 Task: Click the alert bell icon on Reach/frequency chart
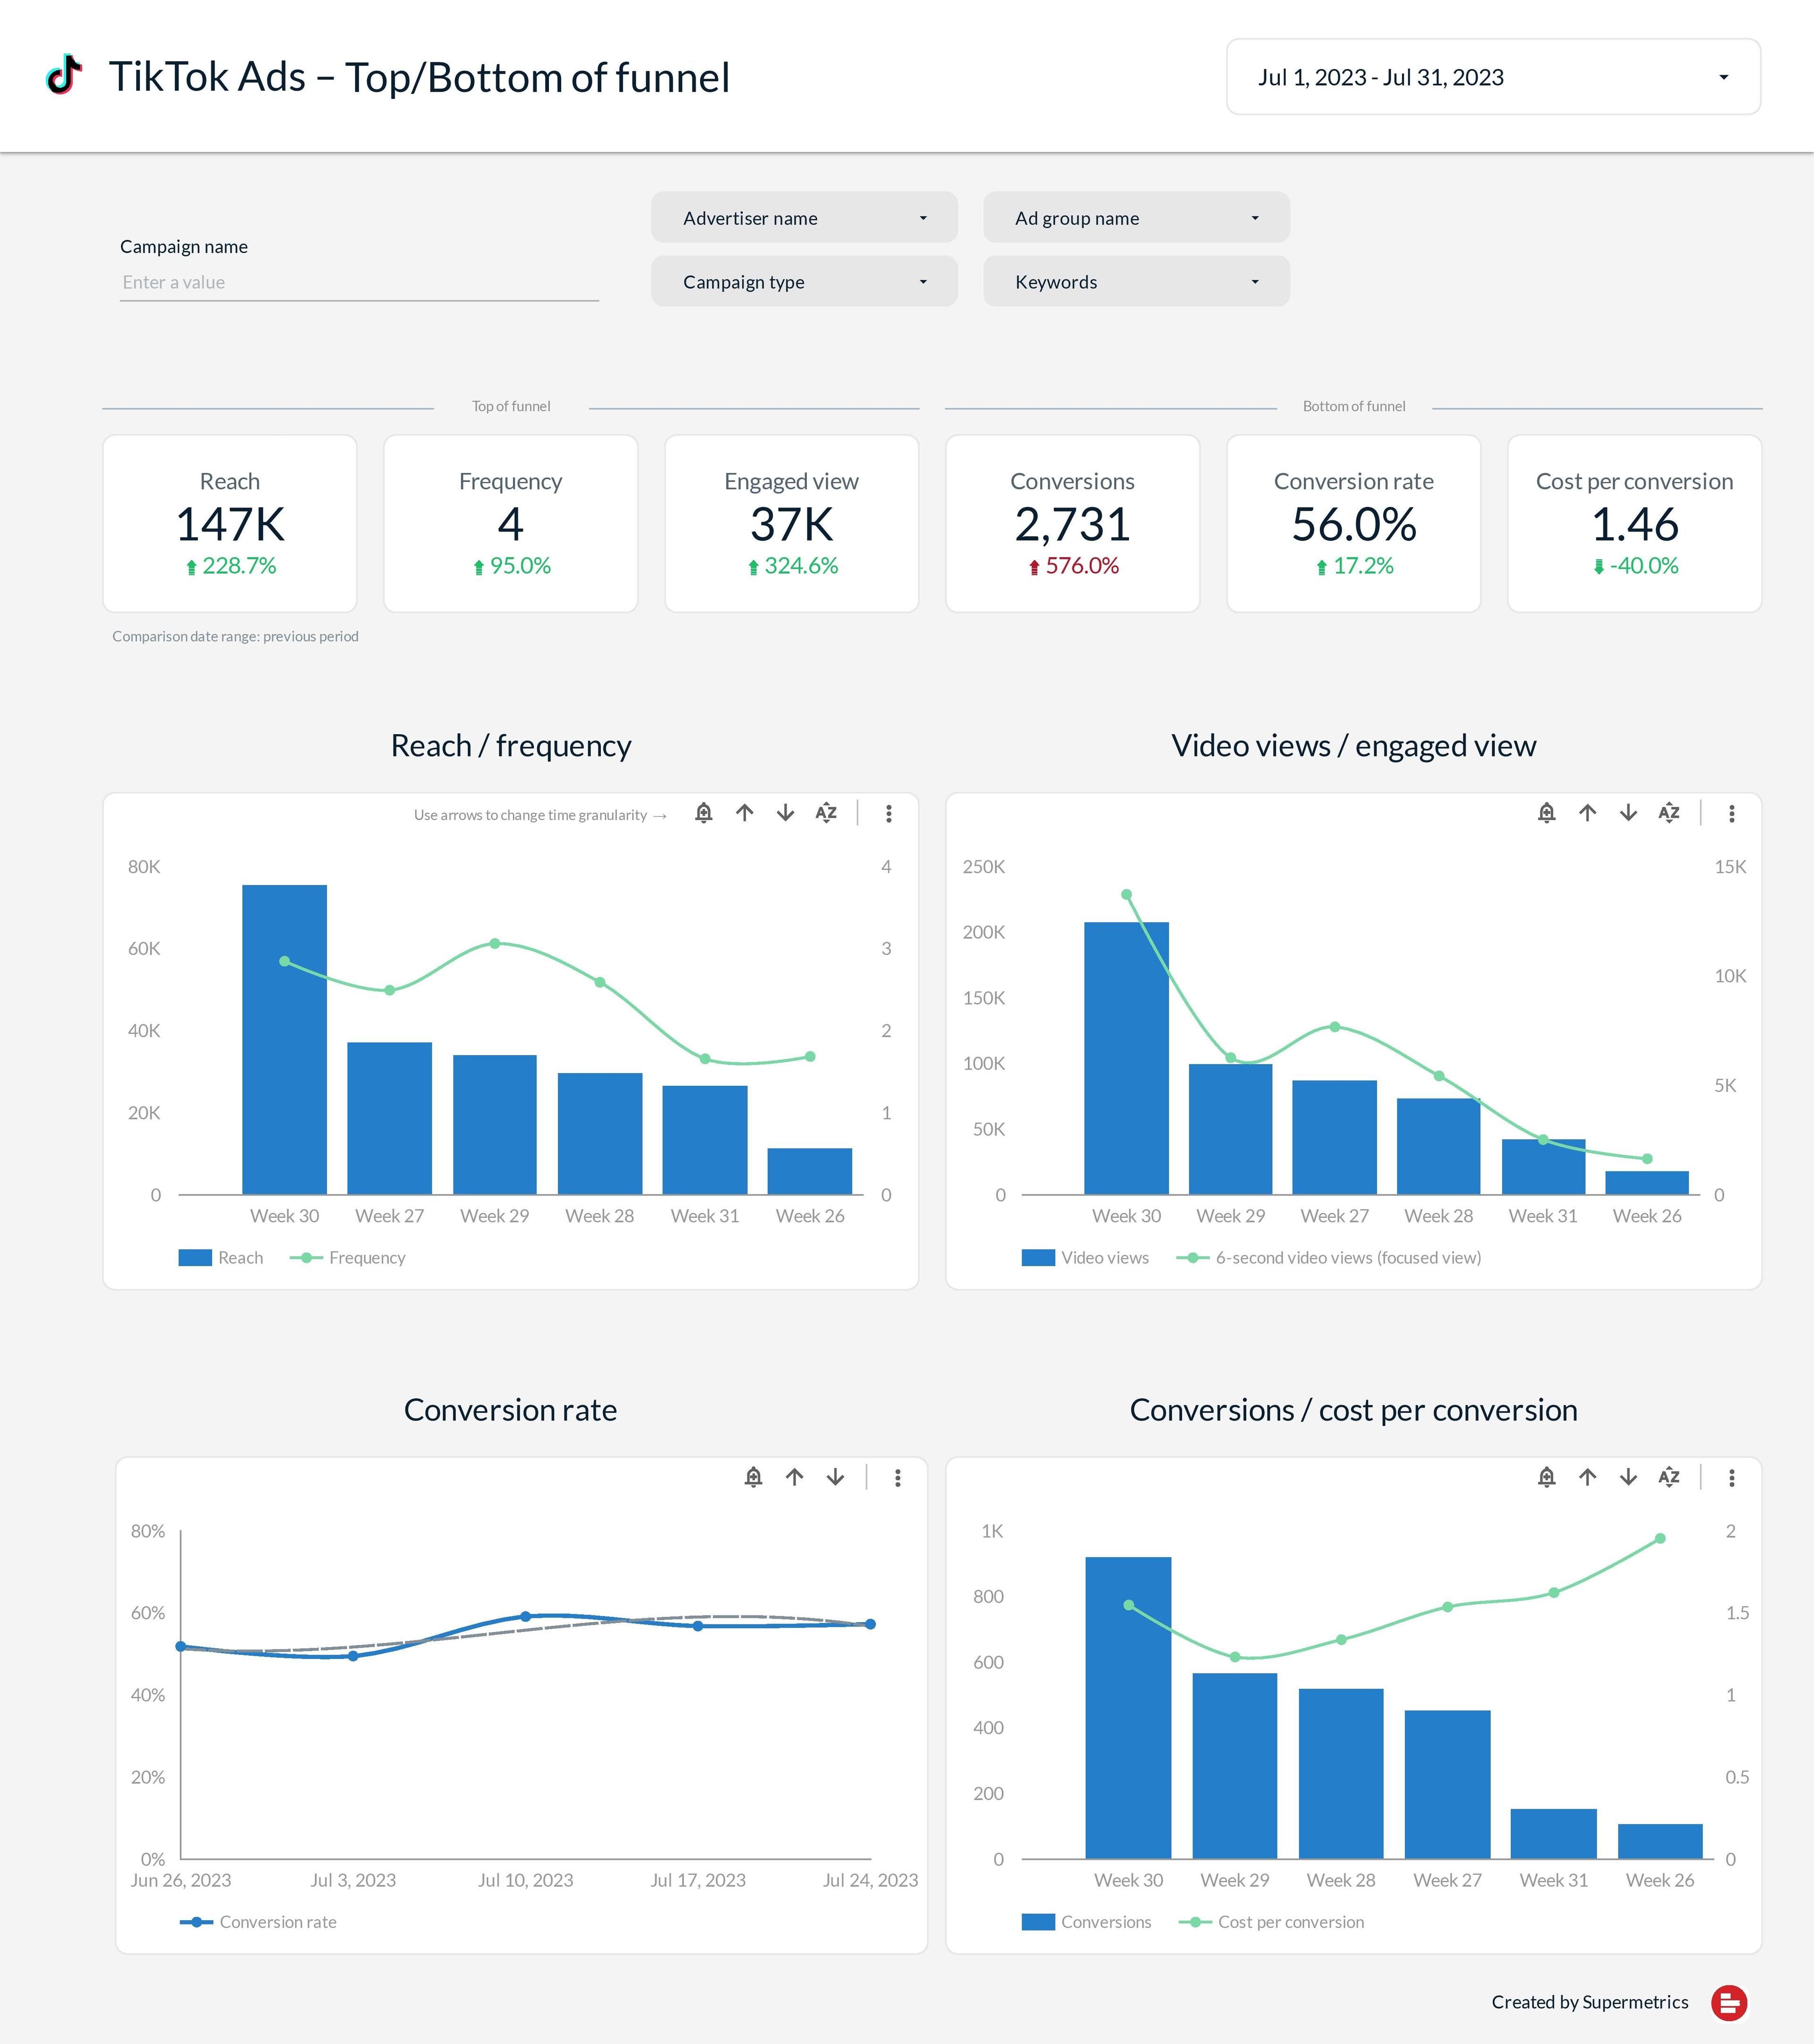pyautogui.click(x=704, y=813)
